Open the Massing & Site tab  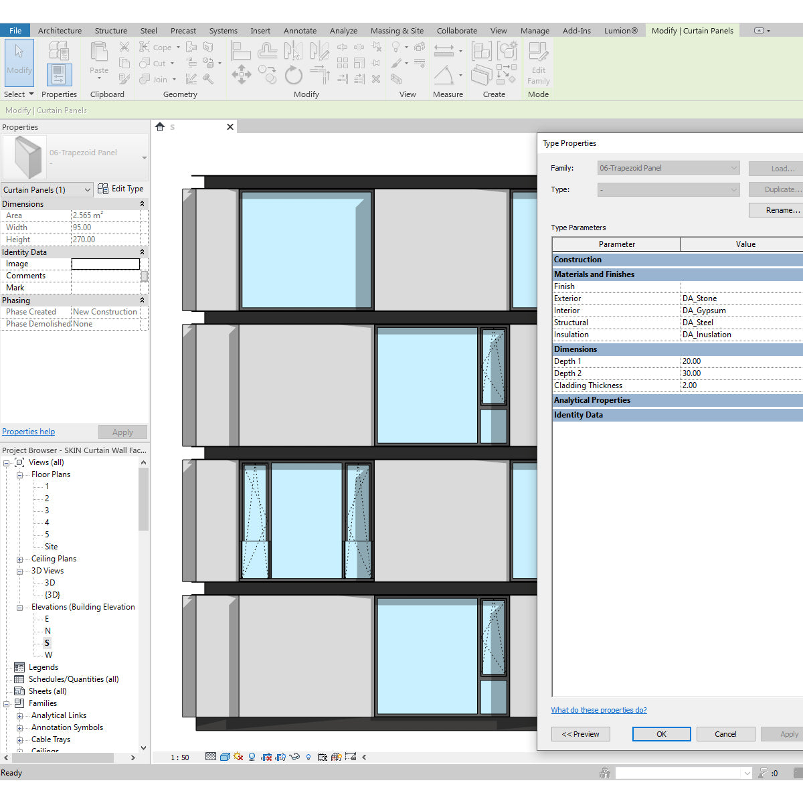[397, 30]
